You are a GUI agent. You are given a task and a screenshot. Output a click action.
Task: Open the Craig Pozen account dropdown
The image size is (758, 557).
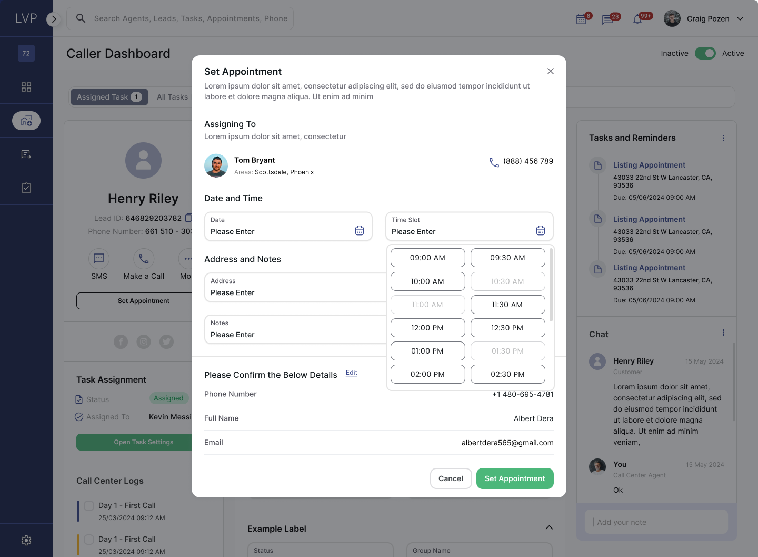(704, 18)
